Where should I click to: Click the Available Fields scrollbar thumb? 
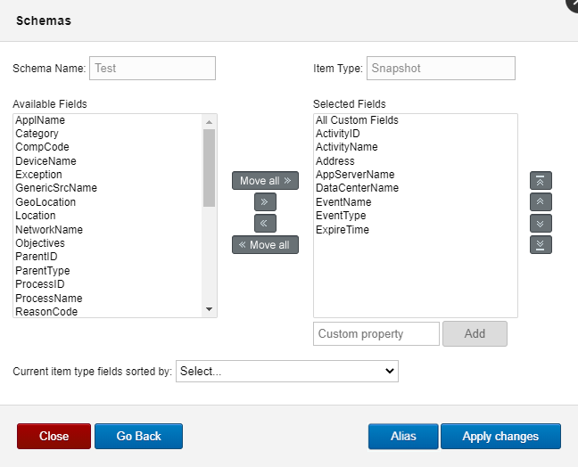pyautogui.click(x=209, y=168)
